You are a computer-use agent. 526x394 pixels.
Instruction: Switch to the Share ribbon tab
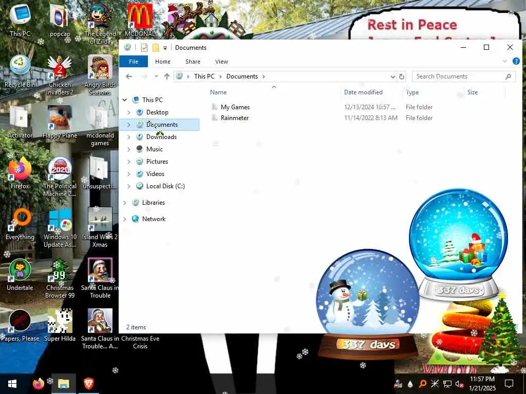[193, 62]
